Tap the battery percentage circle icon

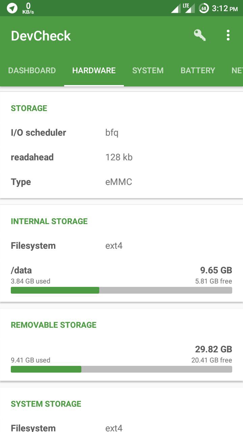coord(204,8)
